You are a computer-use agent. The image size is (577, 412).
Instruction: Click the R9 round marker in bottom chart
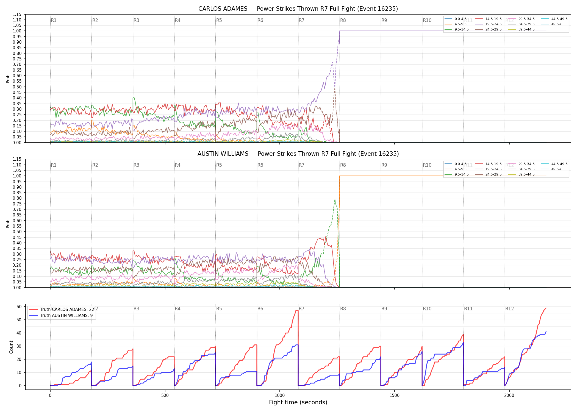pos(384,309)
